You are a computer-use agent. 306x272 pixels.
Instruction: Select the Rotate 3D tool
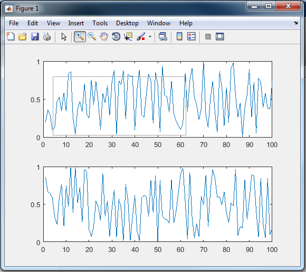tap(116, 36)
